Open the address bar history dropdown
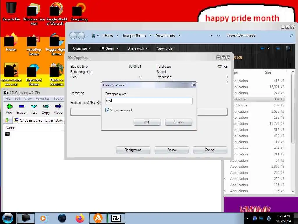298x224 pixels. click(212, 36)
